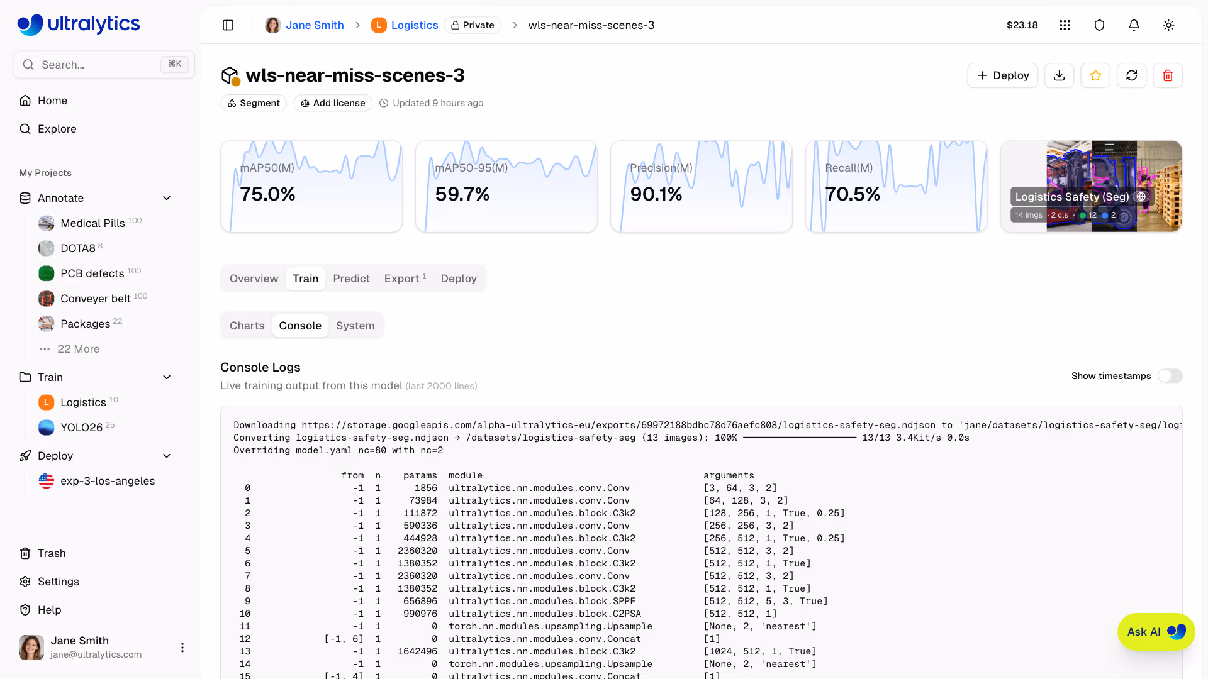Click the 'Updated 9 hours ago' text
The image size is (1208, 679).
[x=438, y=103]
